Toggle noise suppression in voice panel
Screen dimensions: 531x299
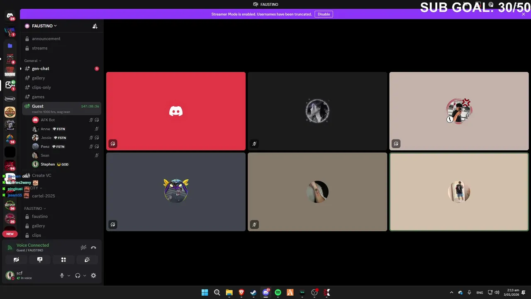pyautogui.click(x=83, y=248)
